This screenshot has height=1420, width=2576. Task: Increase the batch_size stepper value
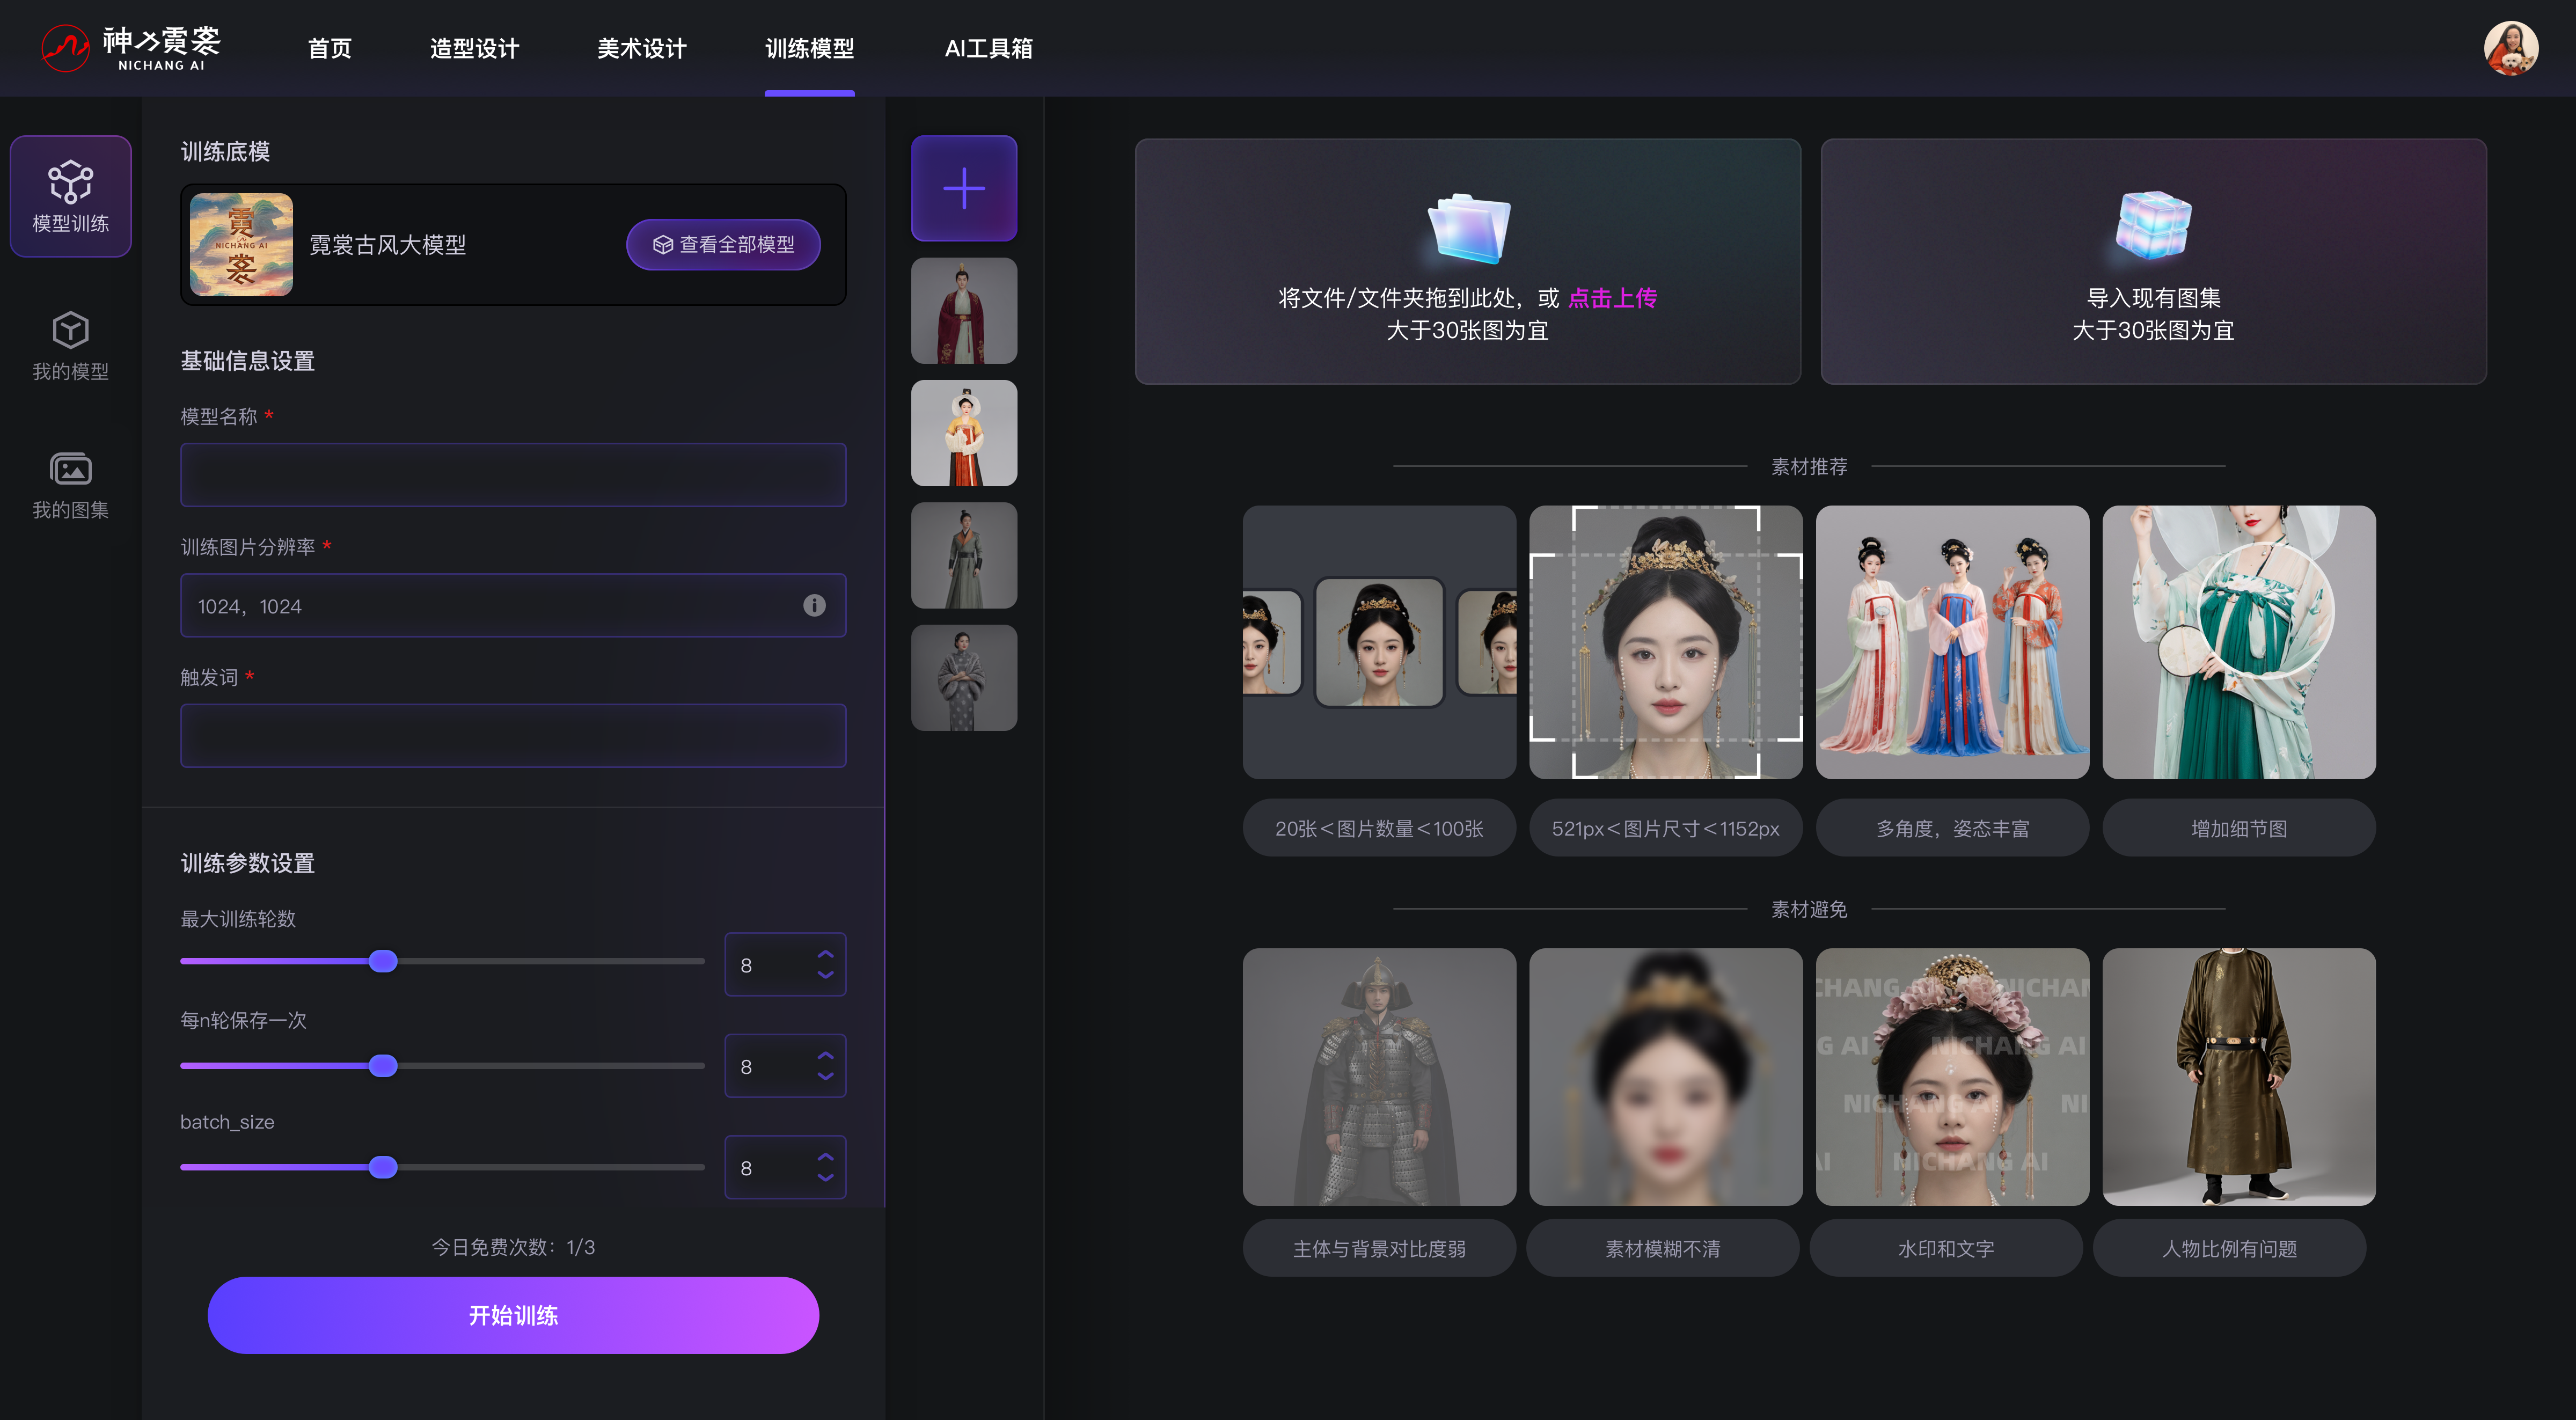coord(825,1157)
